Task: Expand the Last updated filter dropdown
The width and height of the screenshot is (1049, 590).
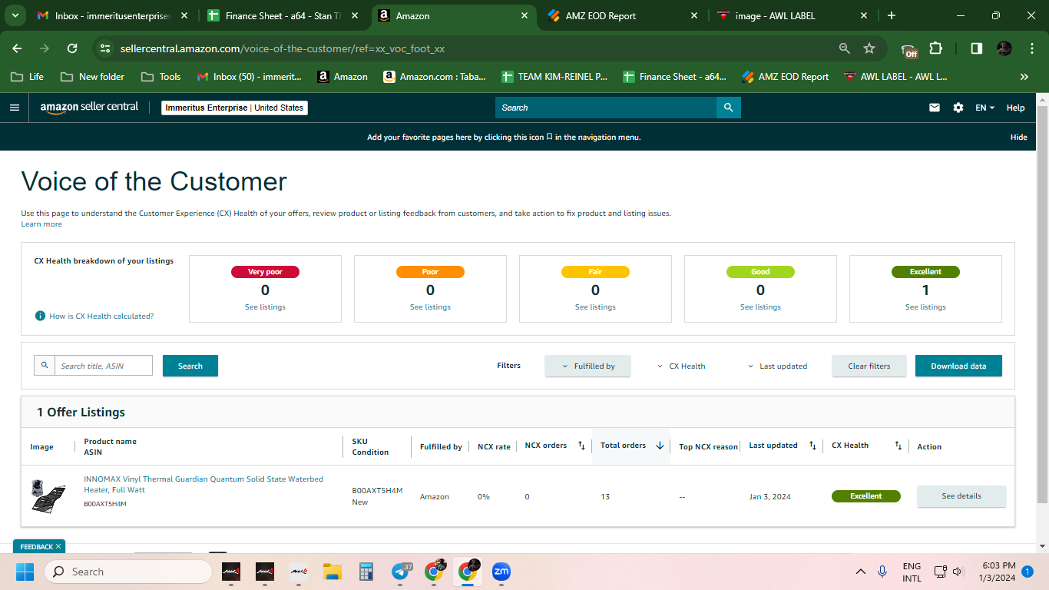Action: pos(777,366)
